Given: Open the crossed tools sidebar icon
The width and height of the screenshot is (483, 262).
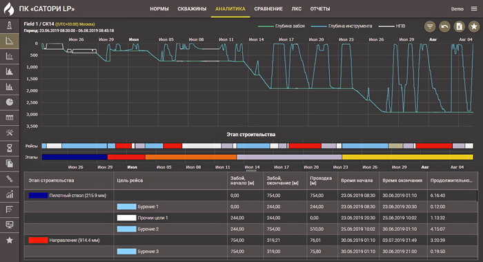Looking at the screenshot, I should 10,133.
